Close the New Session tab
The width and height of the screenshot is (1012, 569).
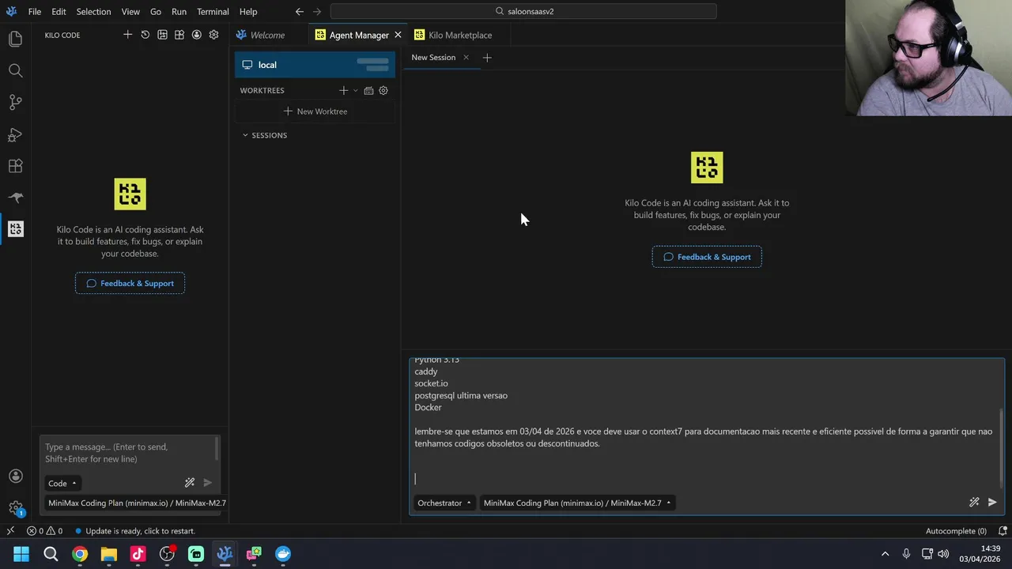pyautogui.click(x=466, y=58)
